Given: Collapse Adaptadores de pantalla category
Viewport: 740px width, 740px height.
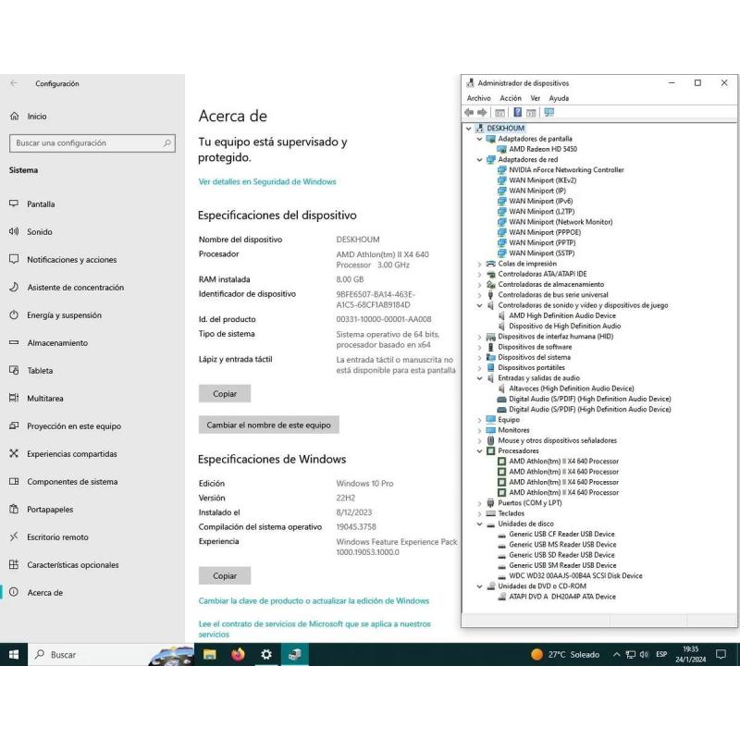Looking at the screenshot, I should point(479,139).
